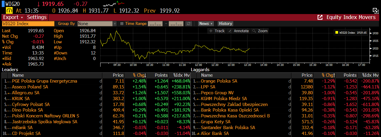The width and height of the screenshot is (381, 137).
Task: Click the Vol value 8.43M
Action: pos(38,47)
